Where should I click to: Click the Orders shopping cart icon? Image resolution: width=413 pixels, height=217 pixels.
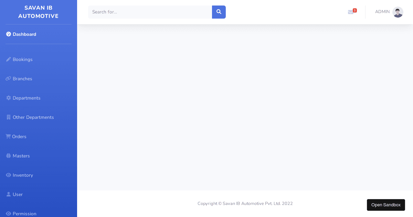pyautogui.click(x=8, y=136)
